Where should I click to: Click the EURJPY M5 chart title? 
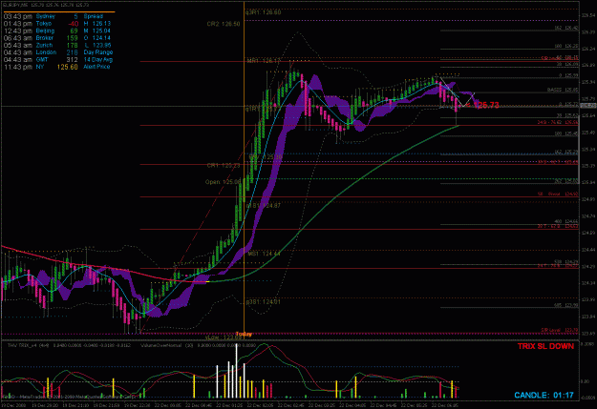(15, 6)
